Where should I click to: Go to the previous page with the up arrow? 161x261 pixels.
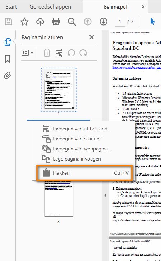(x=88, y=22)
